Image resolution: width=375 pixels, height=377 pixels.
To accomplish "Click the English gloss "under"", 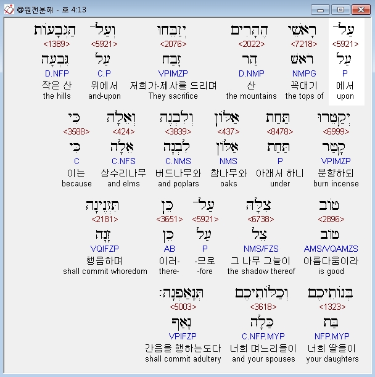I will click(x=280, y=184).
